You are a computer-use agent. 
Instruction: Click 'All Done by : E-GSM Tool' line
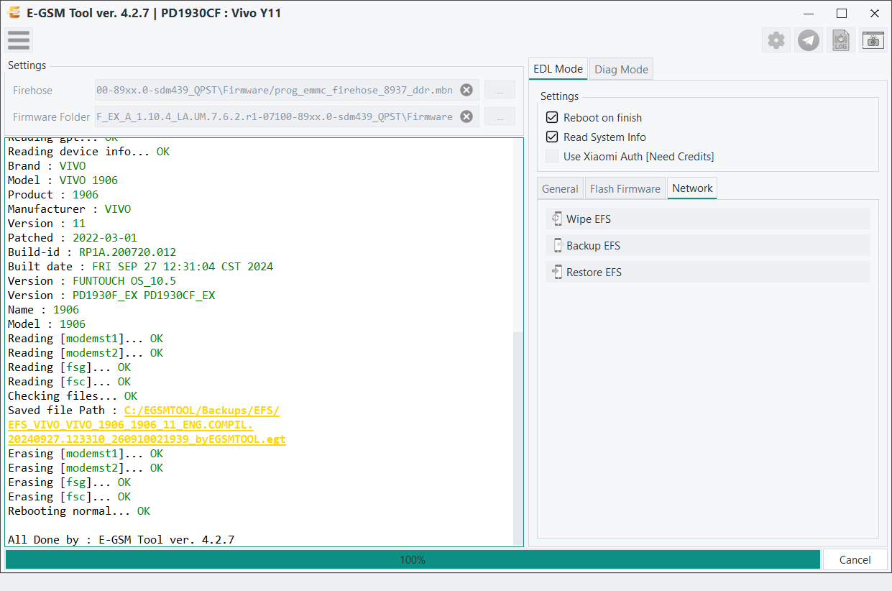pyautogui.click(x=121, y=540)
